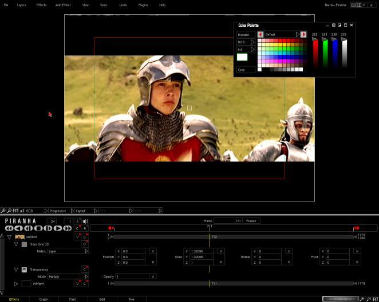Click the V button beside Position X

153,251
